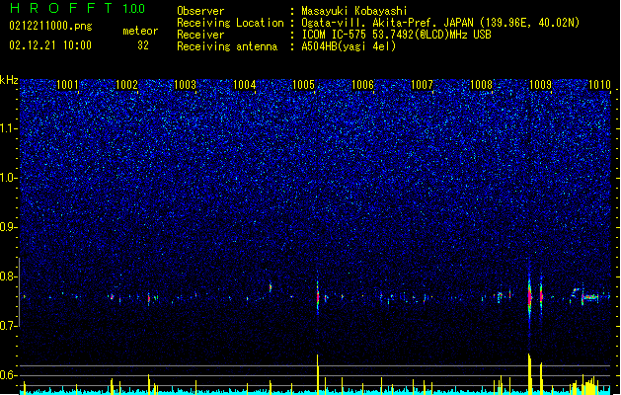
Task: Click the brightest echo burst near 1009
Action: 529,297
